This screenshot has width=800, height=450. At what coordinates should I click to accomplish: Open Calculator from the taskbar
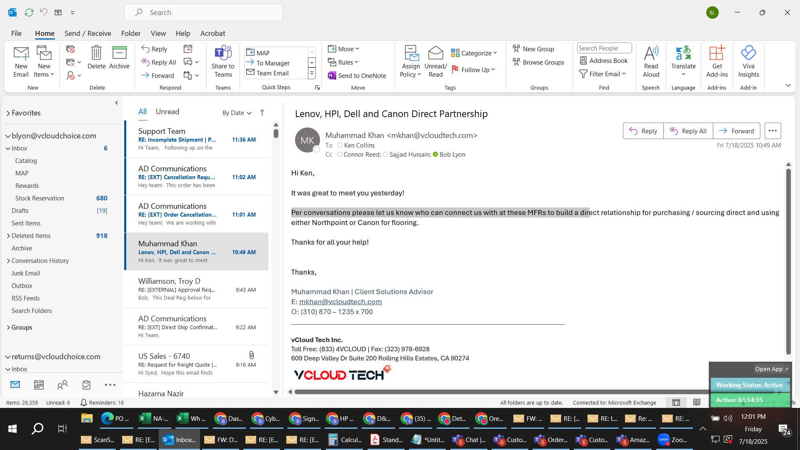345,440
